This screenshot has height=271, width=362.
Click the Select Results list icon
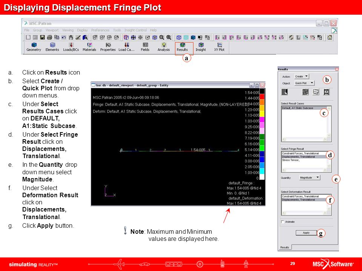pos(284,92)
